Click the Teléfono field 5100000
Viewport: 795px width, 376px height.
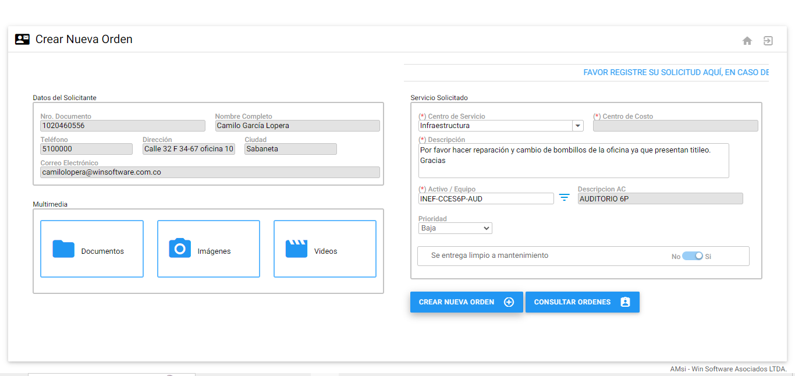coord(86,149)
